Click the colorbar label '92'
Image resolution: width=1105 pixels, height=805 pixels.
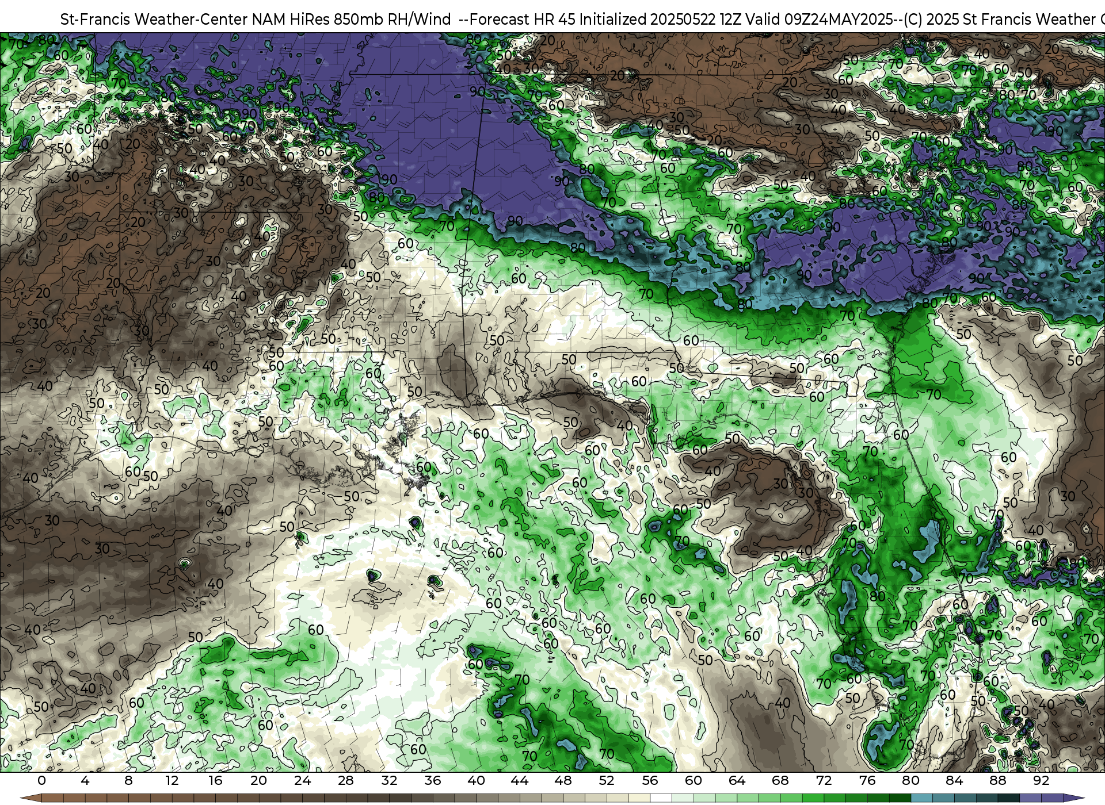pos(1041,780)
